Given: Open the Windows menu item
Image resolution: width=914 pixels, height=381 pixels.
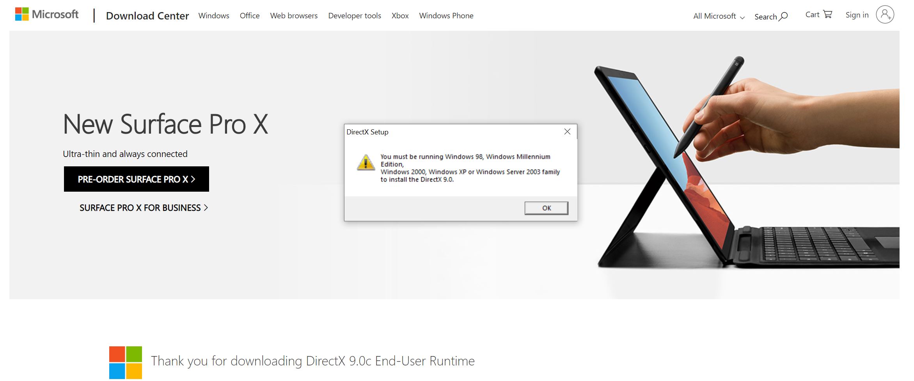Looking at the screenshot, I should coord(213,16).
